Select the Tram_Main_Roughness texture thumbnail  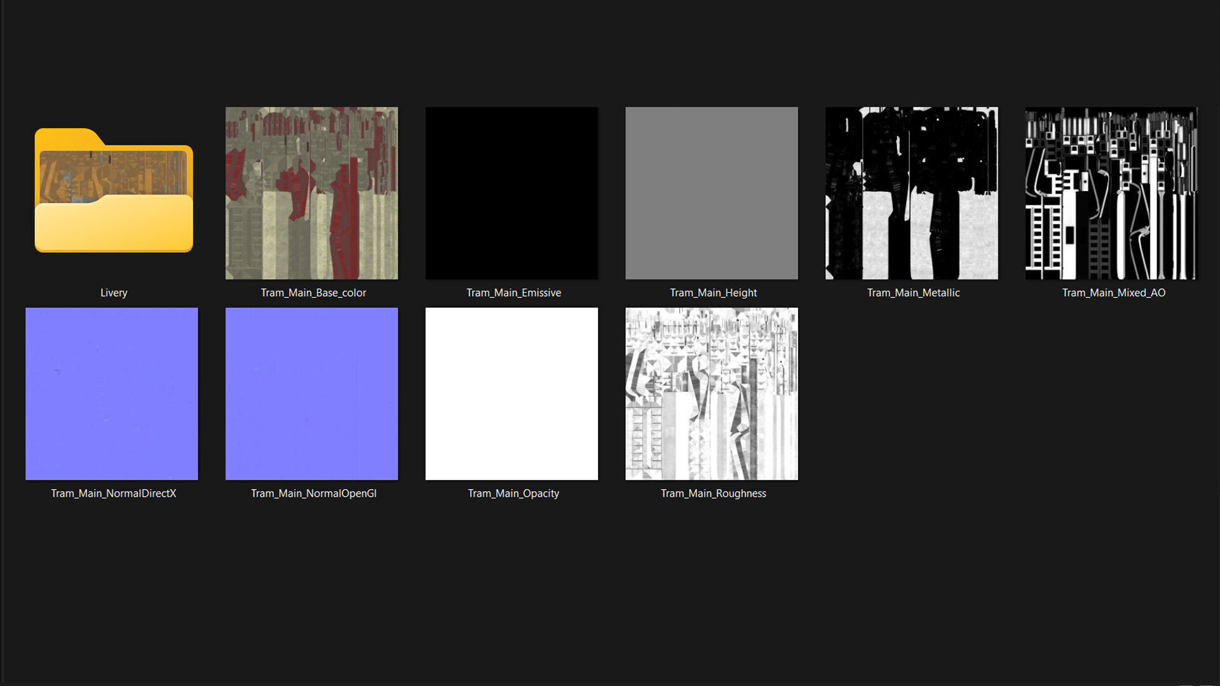coord(711,394)
